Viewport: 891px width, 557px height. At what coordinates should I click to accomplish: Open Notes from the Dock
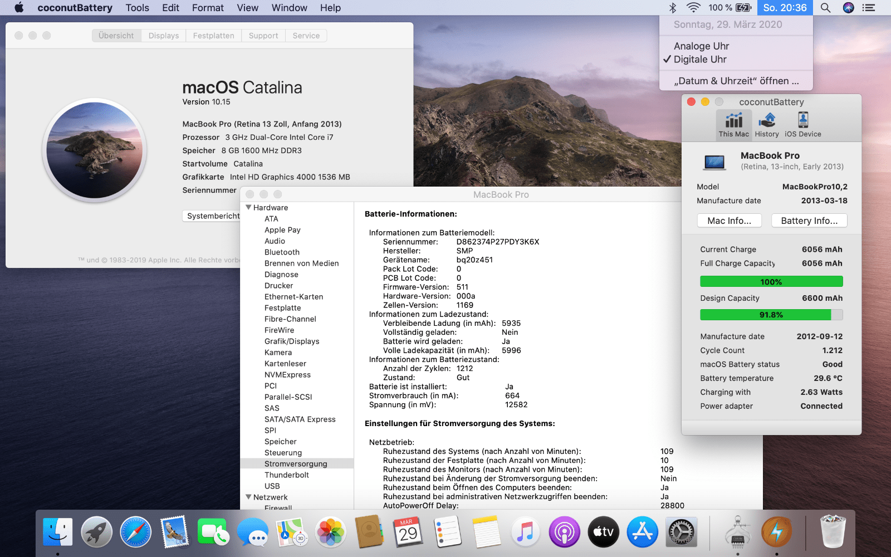[x=486, y=532]
